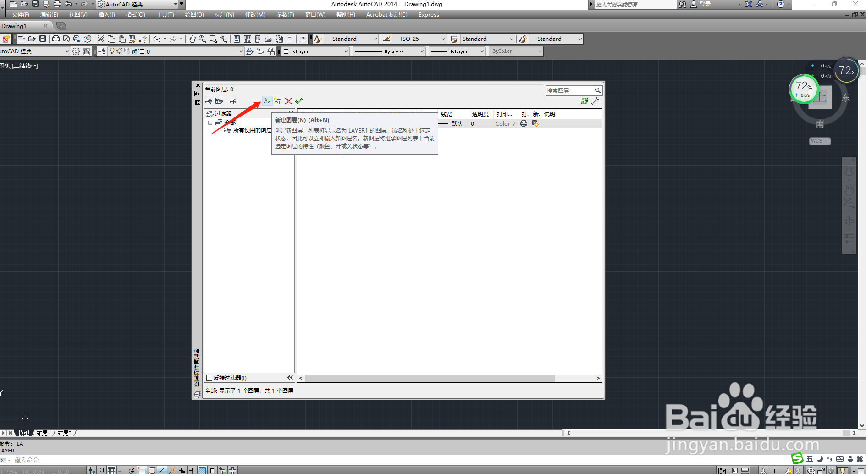The width and height of the screenshot is (866, 474).
Task: Click the Undo arrow in standard toolbar
Action: coord(157,39)
